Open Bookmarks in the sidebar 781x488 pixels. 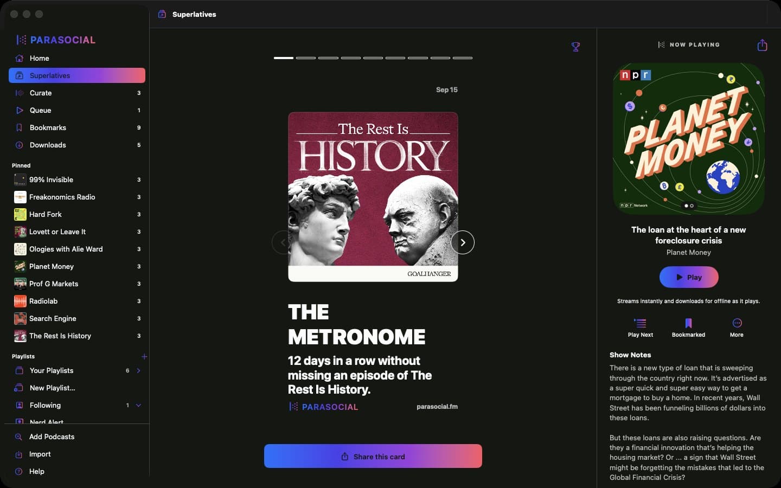pos(77,127)
